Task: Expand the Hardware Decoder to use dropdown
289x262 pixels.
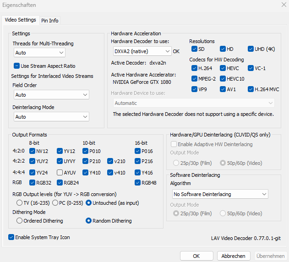Action: 141,51
